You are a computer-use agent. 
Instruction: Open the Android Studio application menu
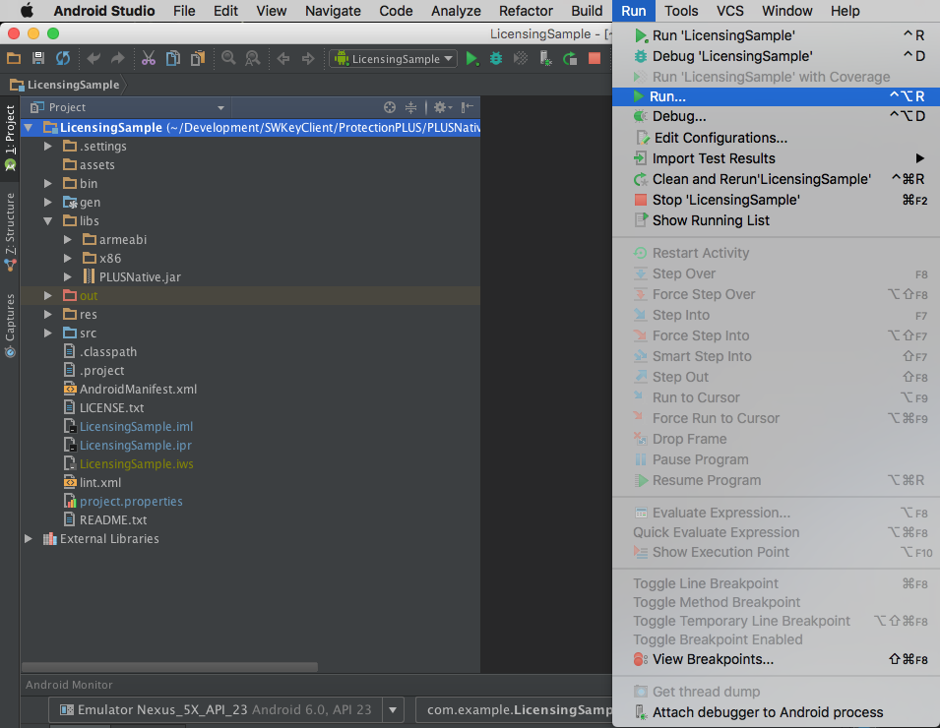(x=103, y=11)
